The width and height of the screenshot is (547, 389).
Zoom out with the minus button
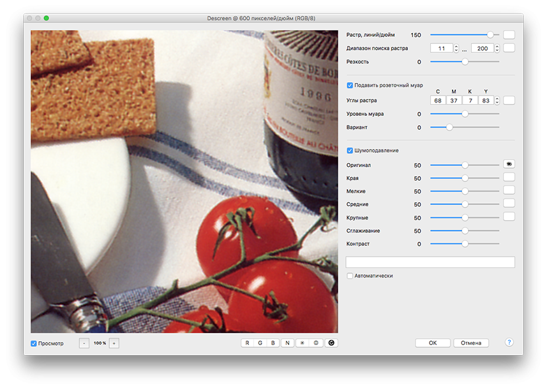point(84,343)
